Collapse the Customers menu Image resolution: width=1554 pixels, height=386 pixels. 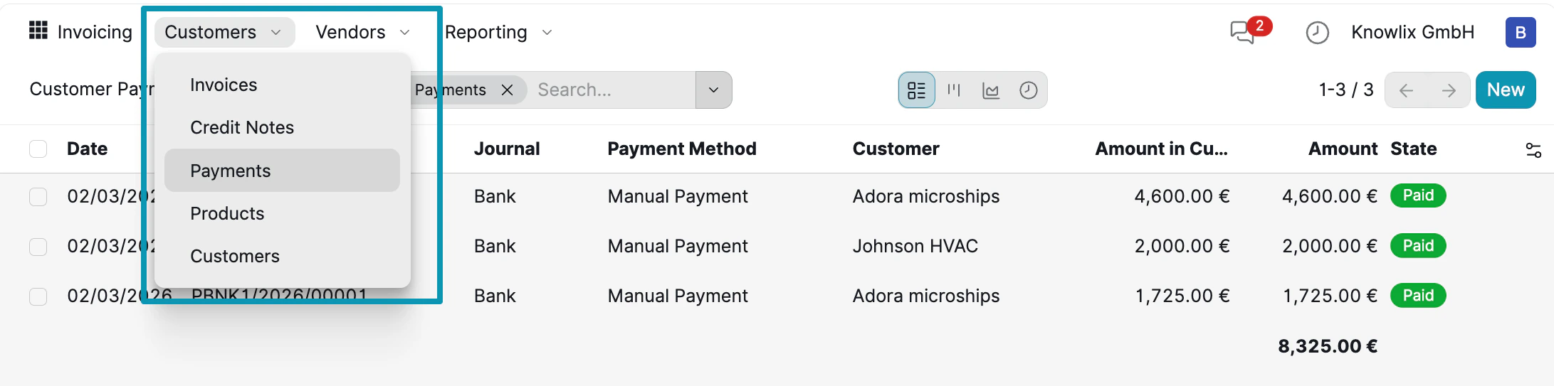click(x=224, y=33)
